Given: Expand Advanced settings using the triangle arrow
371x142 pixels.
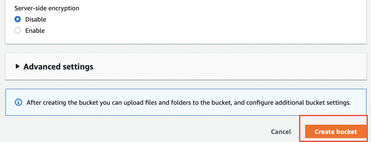Looking at the screenshot, I should (18, 67).
